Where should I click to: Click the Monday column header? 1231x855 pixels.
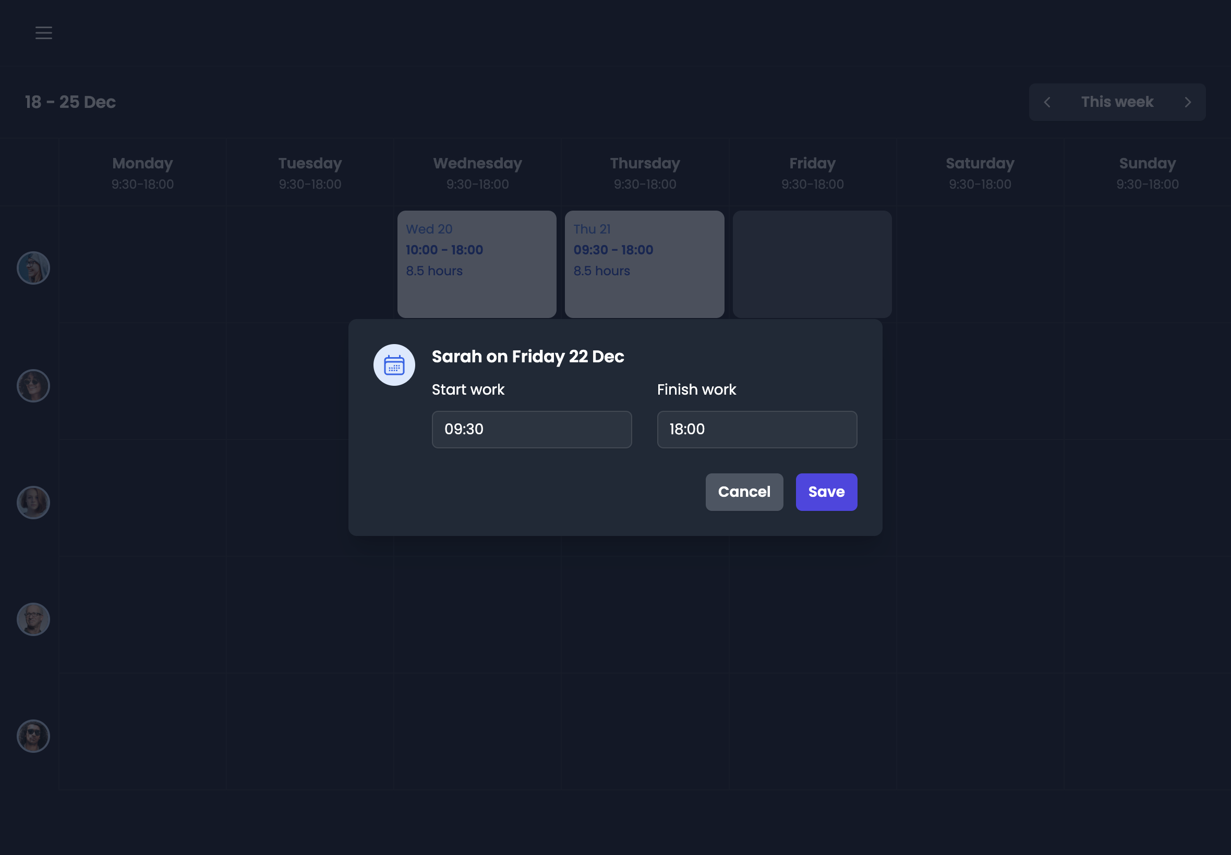(x=142, y=173)
